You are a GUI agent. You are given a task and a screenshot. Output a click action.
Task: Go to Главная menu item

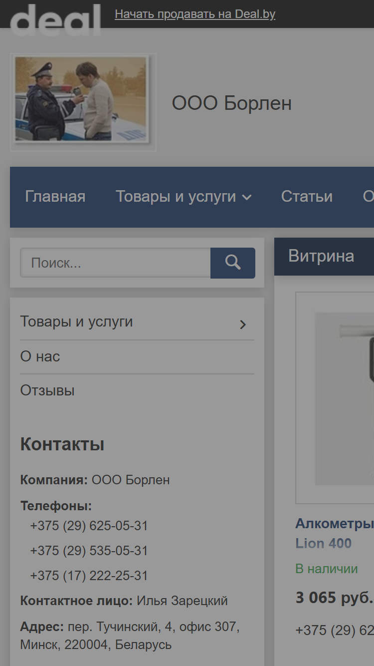coord(55,197)
